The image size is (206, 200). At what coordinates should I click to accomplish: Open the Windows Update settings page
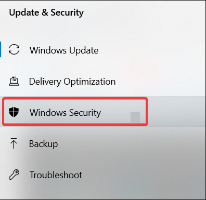pos(103,50)
